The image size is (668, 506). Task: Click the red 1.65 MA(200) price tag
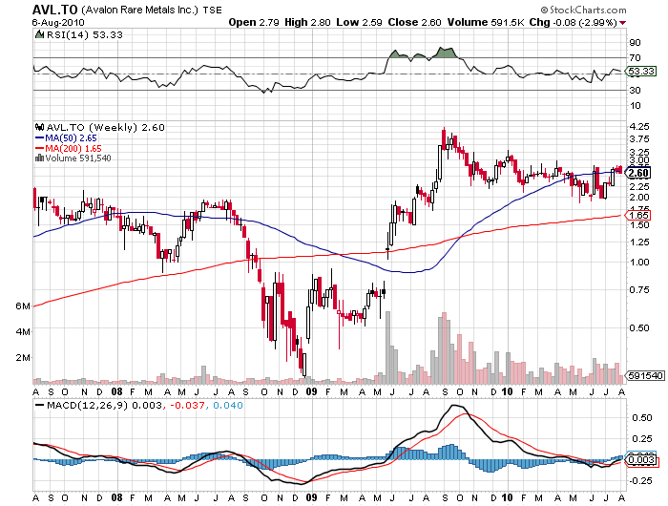pos(637,215)
